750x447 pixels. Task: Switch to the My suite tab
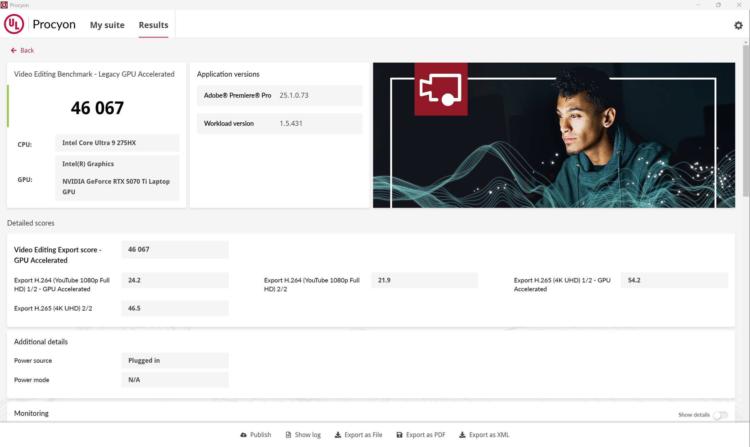click(107, 25)
